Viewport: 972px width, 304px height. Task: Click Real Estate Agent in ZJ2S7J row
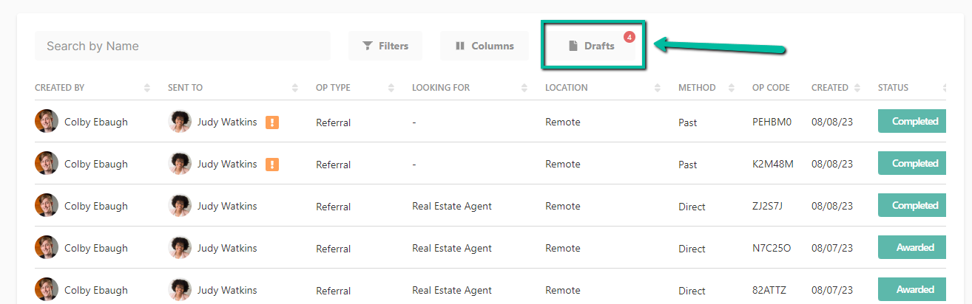(452, 206)
